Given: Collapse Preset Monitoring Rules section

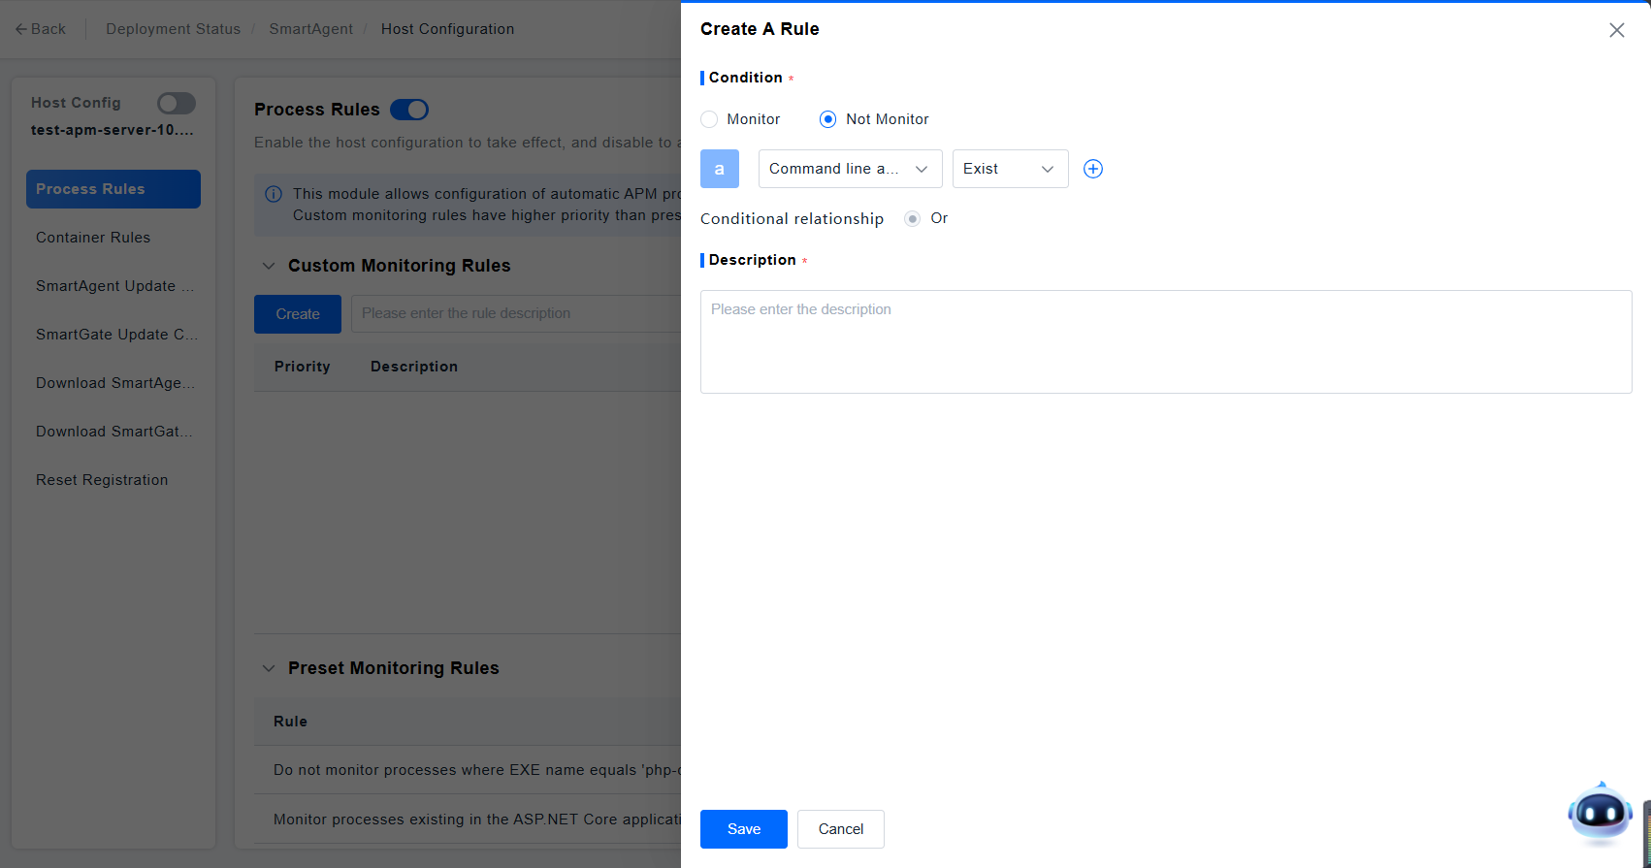Looking at the screenshot, I should pos(269,668).
